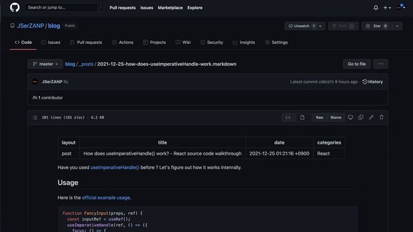Expand the Star lists dropdown arrow

pos(398,26)
